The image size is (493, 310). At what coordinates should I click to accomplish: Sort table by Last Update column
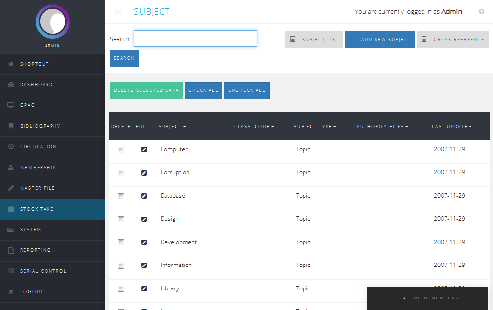(451, 127)
